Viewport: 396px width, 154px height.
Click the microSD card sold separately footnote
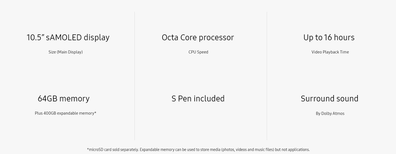(198, 150)
